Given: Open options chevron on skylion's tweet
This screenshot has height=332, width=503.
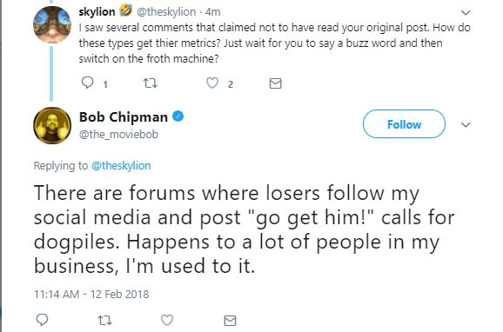Looking at the screenshot, I should pyautogui.click(x=466, y=12).
